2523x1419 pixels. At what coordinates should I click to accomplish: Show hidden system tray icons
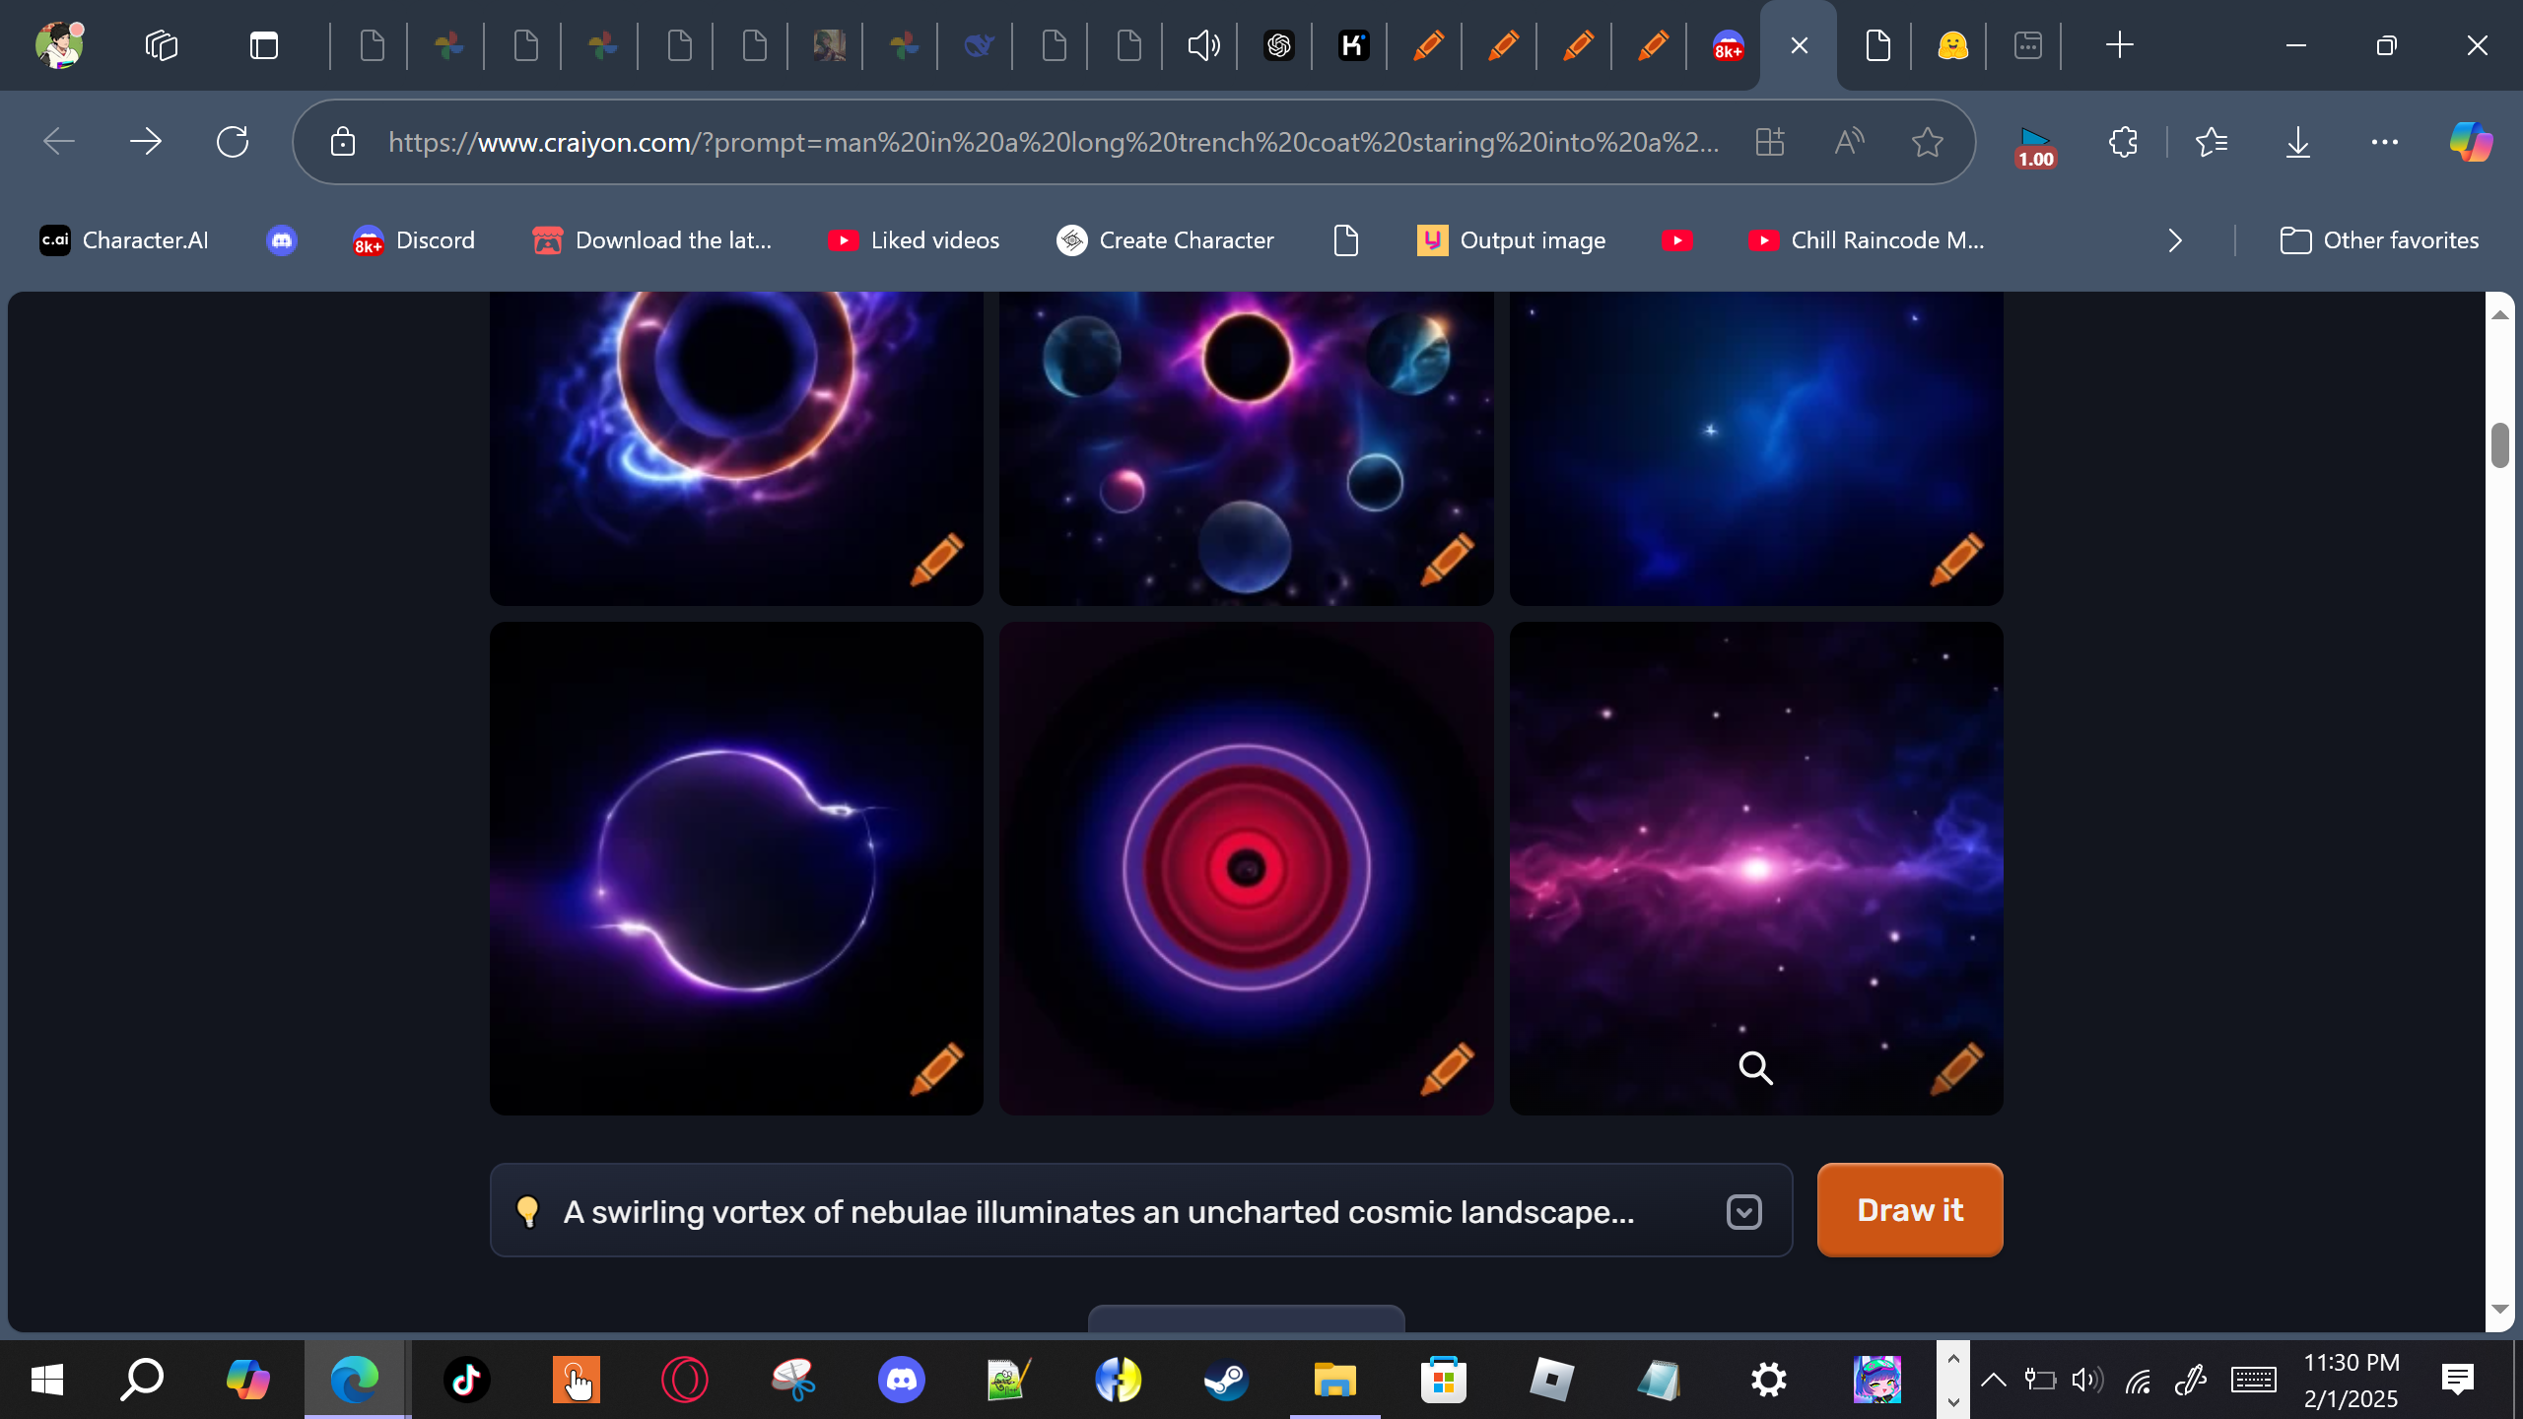tap(1993, 1380)
